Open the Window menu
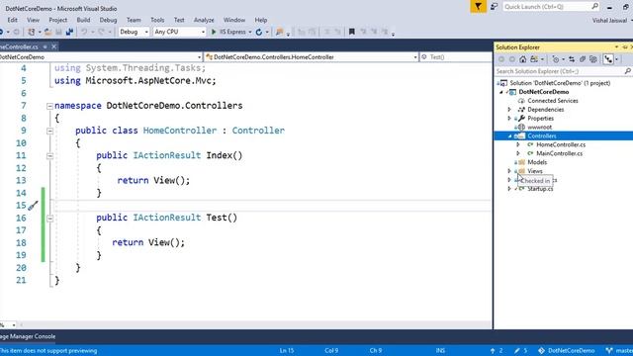633x356 pixels. tap(234, 20)
